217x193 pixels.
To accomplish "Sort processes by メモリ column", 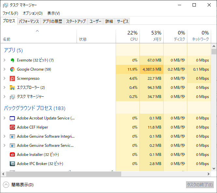I will point(152,36).
